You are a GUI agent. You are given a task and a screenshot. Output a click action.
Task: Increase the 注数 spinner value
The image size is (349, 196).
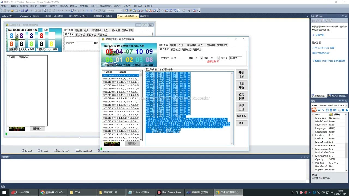(x=218, y=57)
